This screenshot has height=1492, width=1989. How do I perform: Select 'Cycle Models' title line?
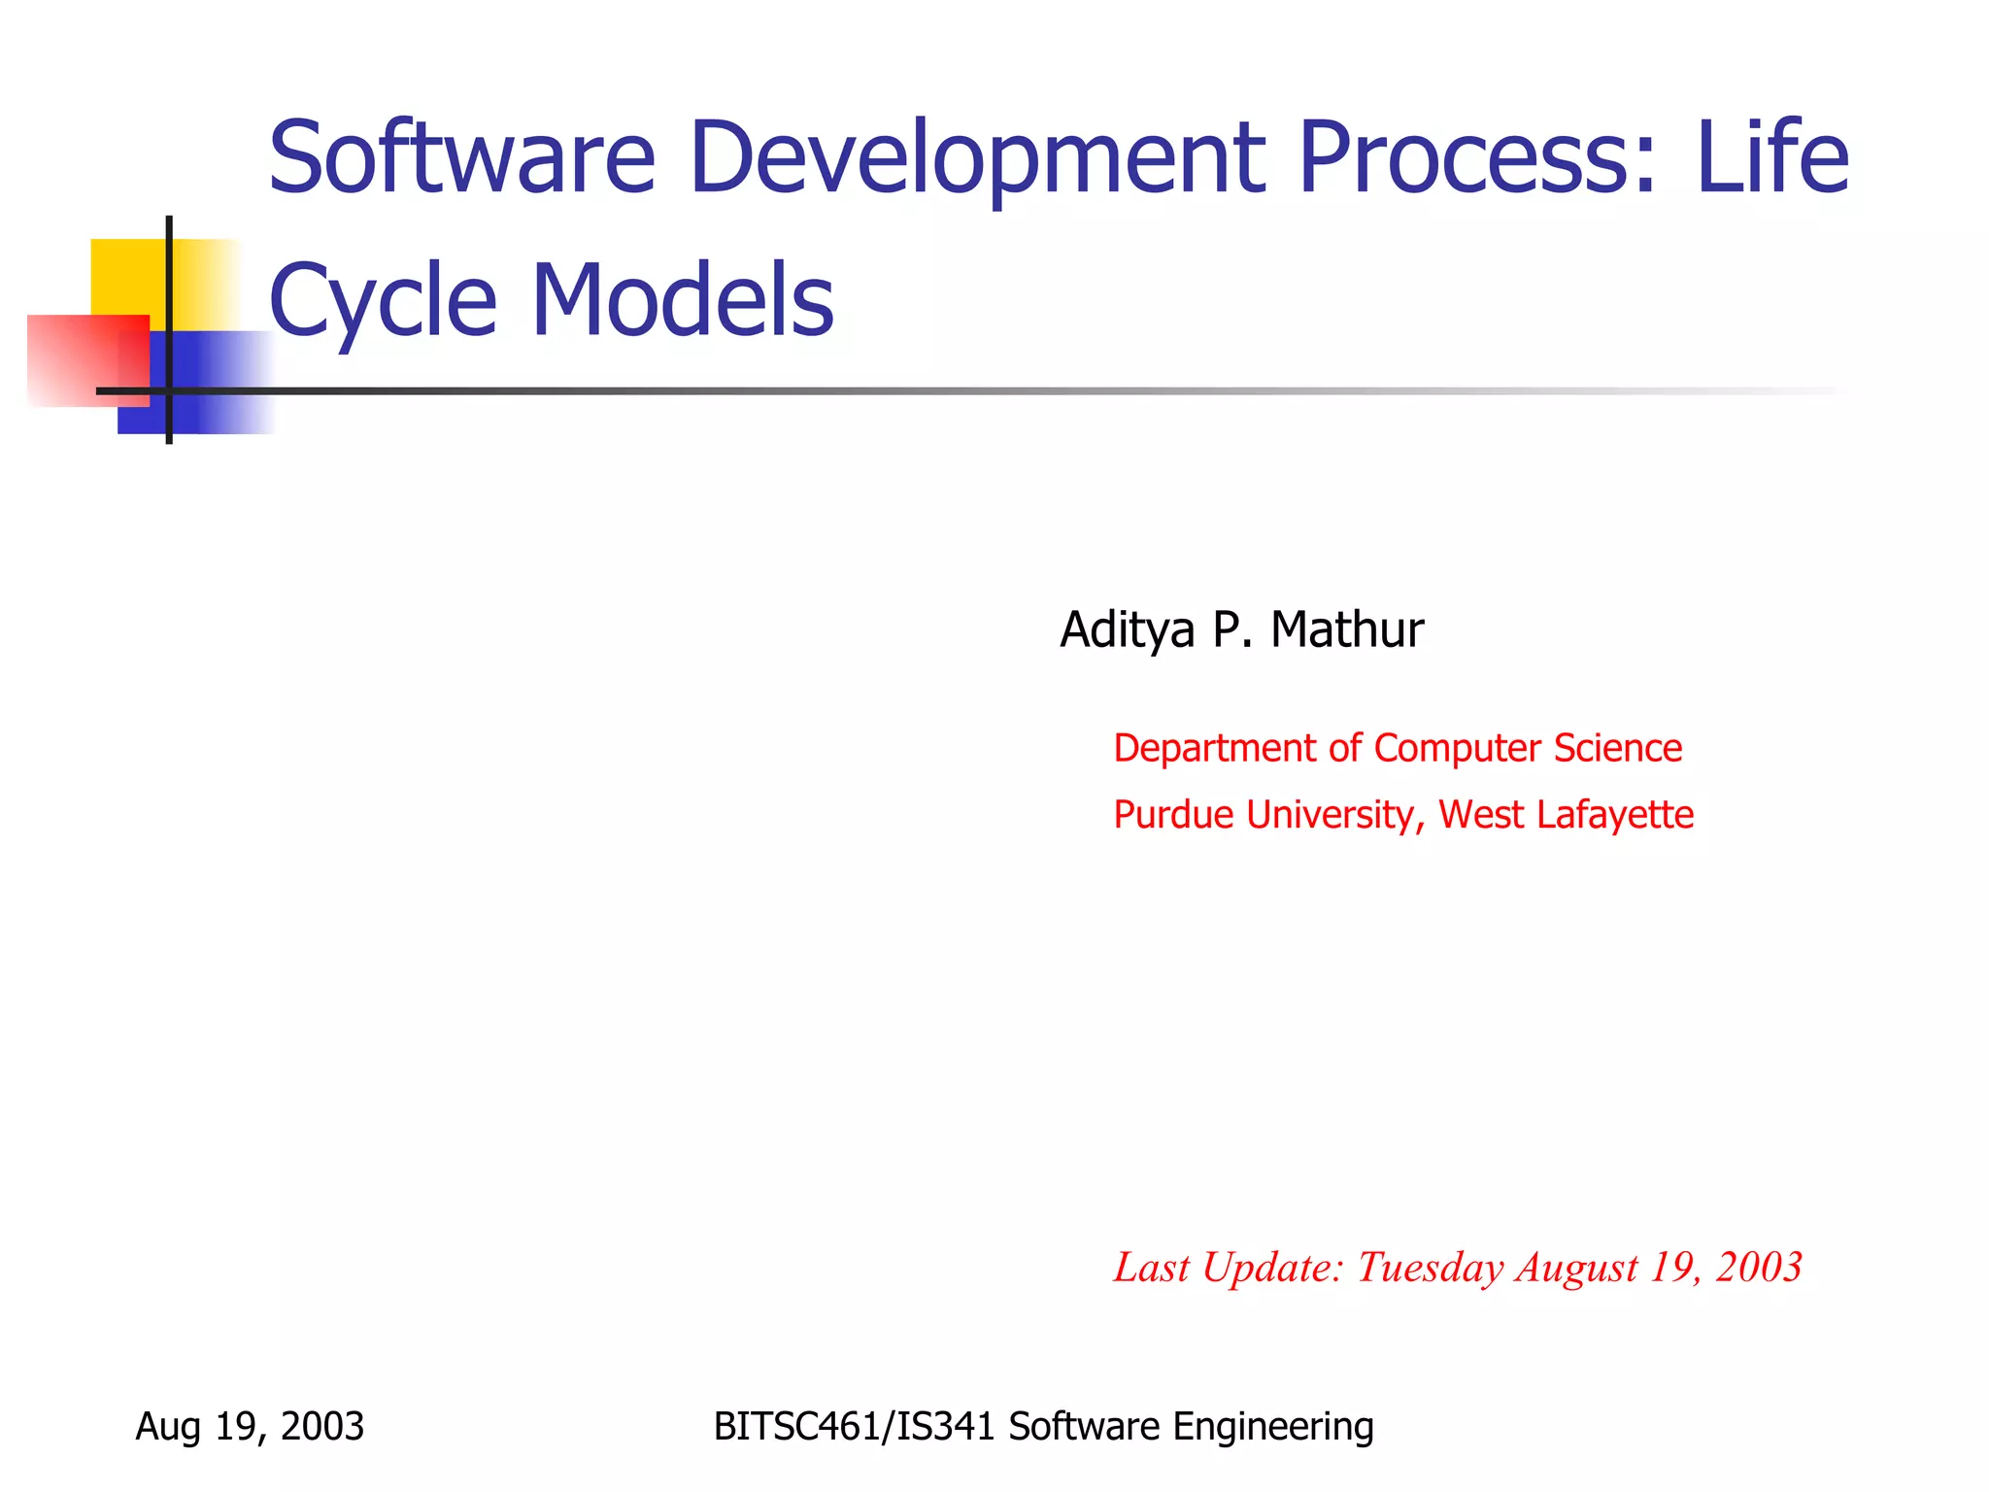coord(551,301)
